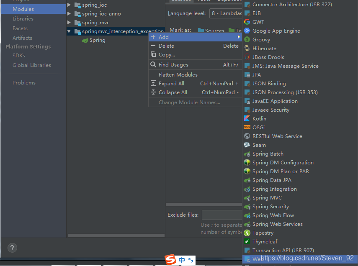Click the EJB framework icon
This screenshot has width=358, height=266.
coord(247,13)
